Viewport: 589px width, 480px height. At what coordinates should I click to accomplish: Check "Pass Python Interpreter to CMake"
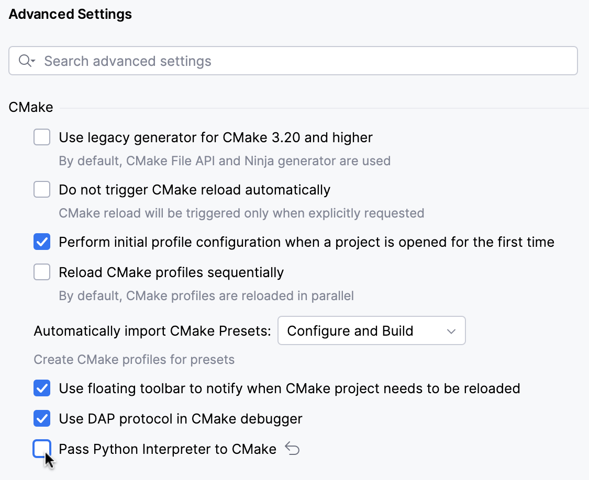(x=42, y=449)
